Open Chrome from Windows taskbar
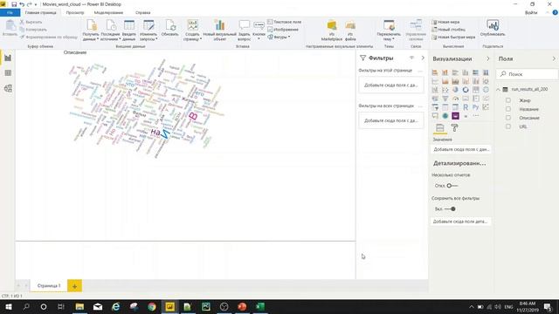The width and height of the screenshot is (559, 314). click(x=152, y=306)
